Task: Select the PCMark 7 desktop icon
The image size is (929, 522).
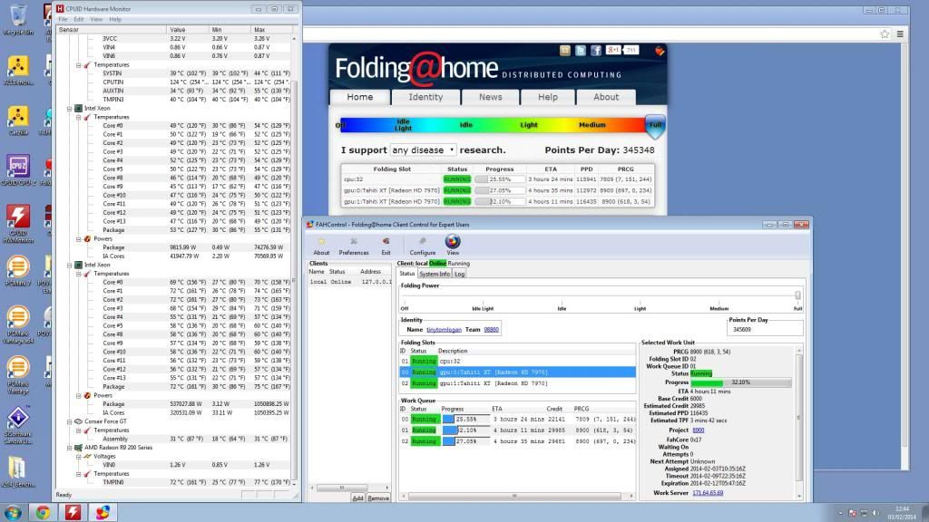Action: coord(18,272)
